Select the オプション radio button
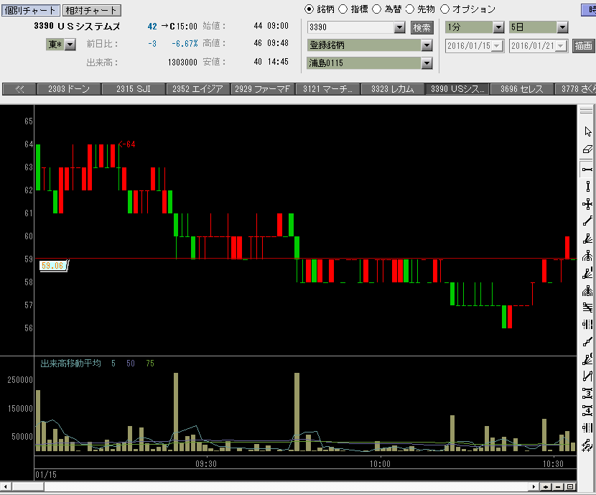The height and width of the screenshot is (495, 596). [x=444, y=9]
